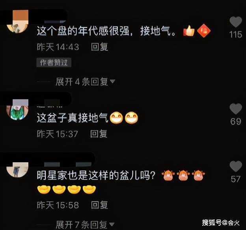Click the red 福 diamond emoji
The height and width of the screenshot is (230, 246).
(204, 31)
